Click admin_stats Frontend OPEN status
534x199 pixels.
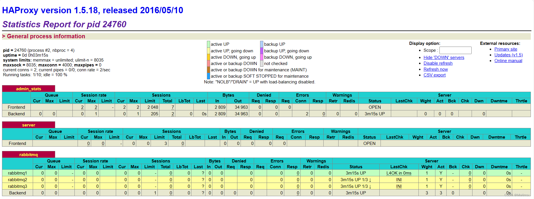pyautogui.click(x=375, y=107)
